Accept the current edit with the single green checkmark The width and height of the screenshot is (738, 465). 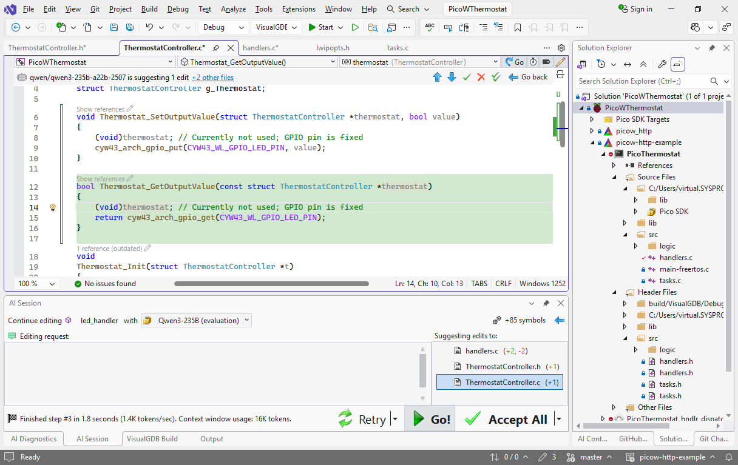467,77
